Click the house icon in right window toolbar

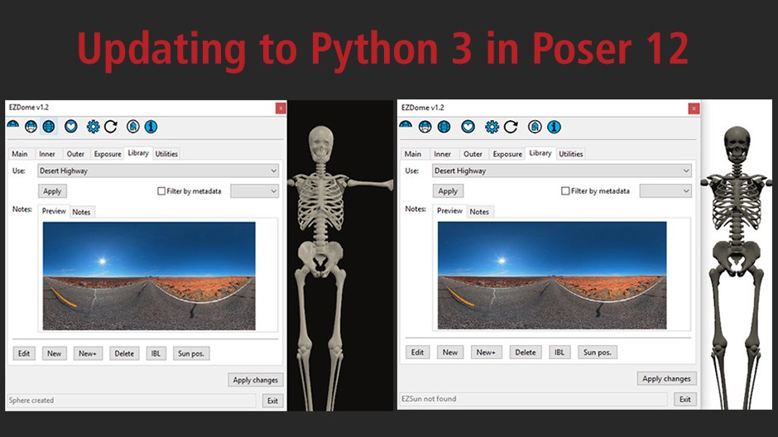tap(535, 127)
